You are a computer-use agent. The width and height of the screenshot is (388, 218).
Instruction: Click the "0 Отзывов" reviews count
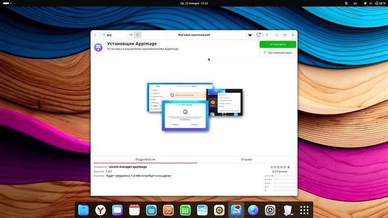point(279,171)
